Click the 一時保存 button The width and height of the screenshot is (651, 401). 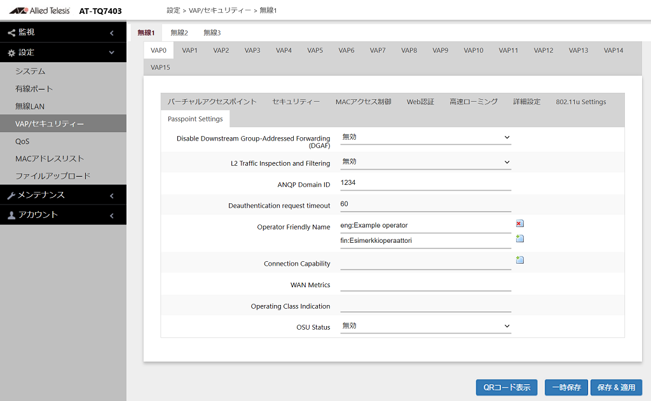[x=566, y=387]
